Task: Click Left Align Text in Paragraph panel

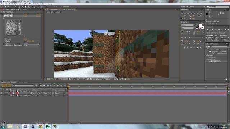Action: (182, 13)
